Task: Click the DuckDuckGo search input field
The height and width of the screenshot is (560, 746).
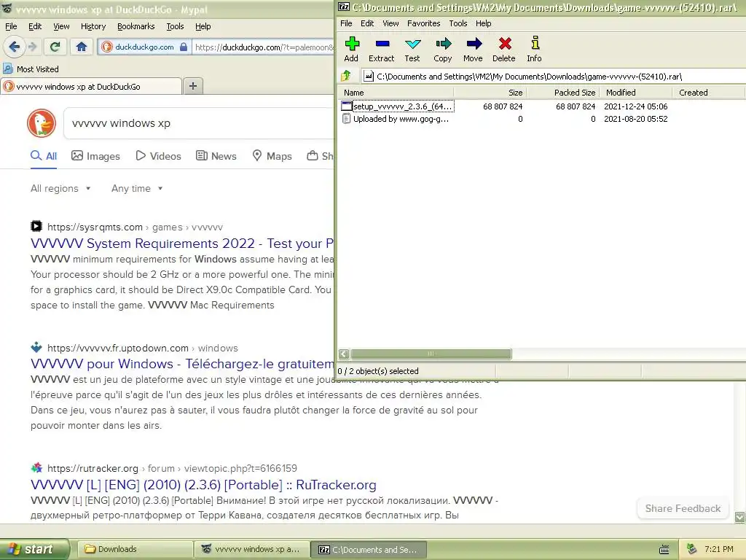Action: 200,123
